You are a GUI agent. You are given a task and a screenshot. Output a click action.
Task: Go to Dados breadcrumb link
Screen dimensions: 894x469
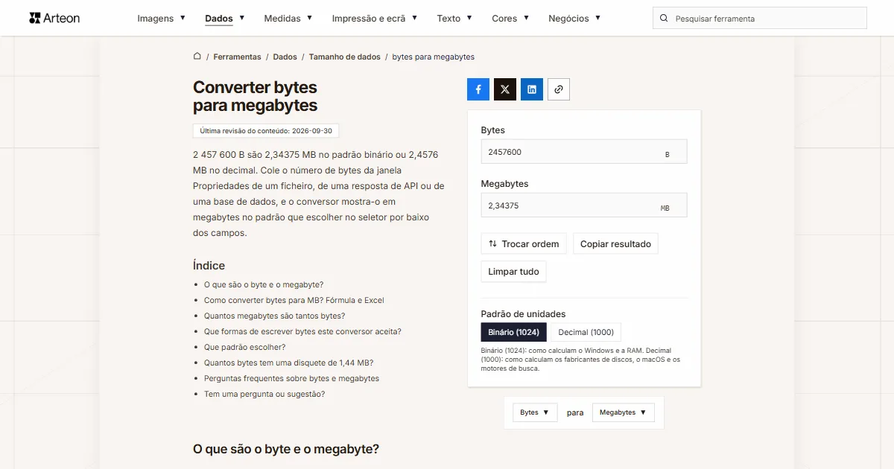pyautogui.click(x=285, y=57)
